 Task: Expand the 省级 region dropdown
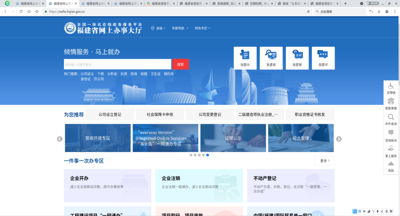point(158,28)
